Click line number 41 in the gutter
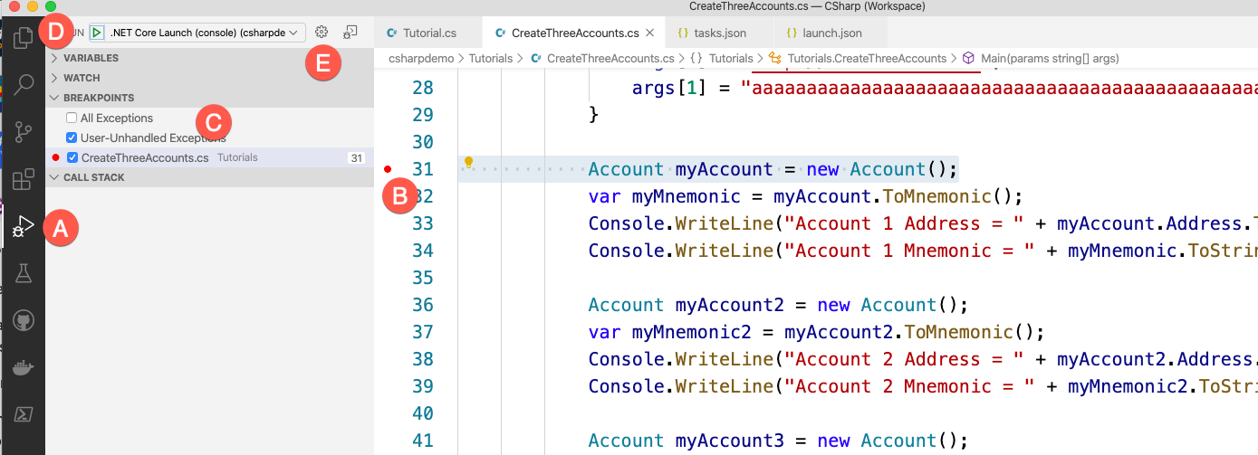Screen dimensions: 1258x455 pyautogui.click(x=423, y=441)
